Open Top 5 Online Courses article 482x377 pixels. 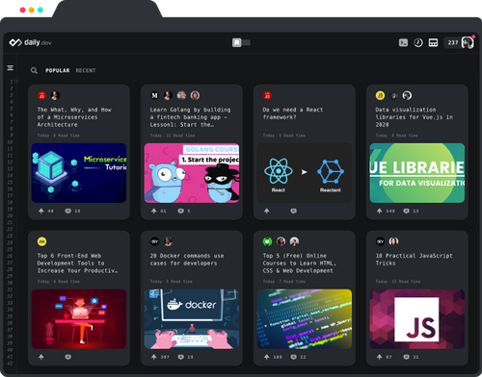click(300, 264)
